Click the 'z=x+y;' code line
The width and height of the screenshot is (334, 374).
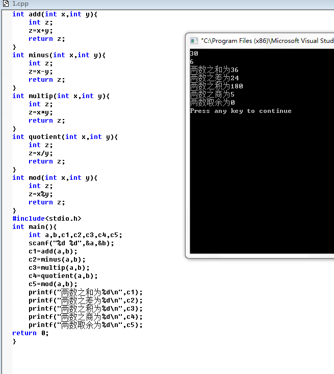point(41,31)
